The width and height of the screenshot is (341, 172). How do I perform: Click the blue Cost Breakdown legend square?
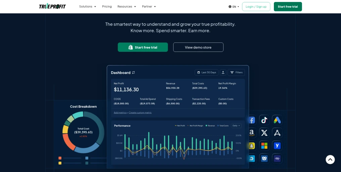pyautogui.click(x=87, y=158)
